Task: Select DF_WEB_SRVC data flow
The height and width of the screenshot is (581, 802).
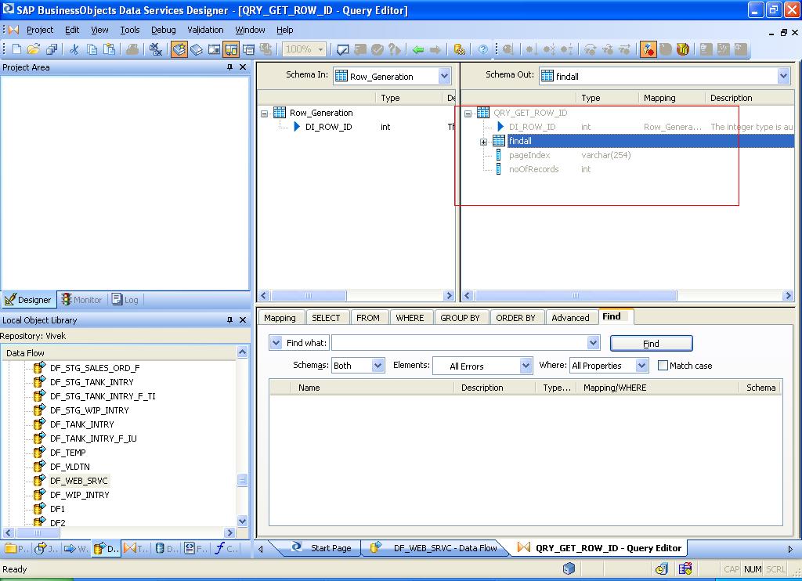Action: click(x=79, y=481)
